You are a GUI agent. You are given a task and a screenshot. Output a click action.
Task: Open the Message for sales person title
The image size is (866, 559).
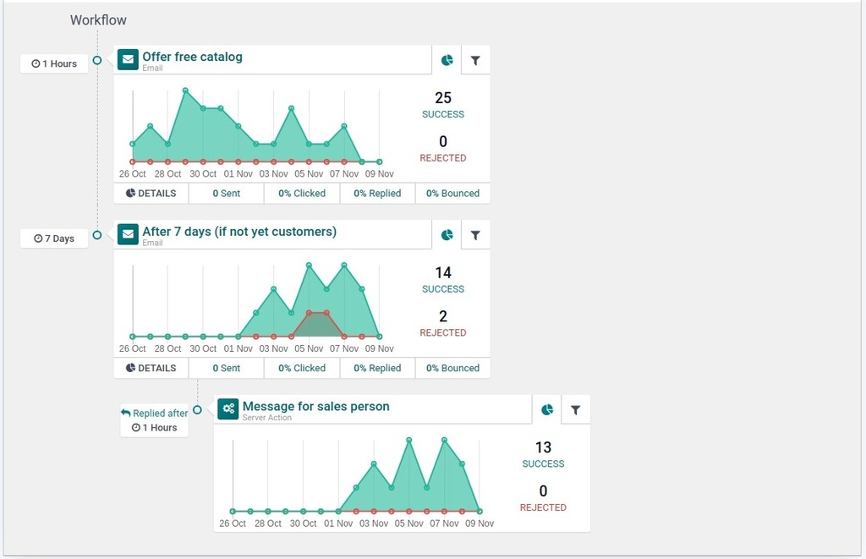point(315,406)
